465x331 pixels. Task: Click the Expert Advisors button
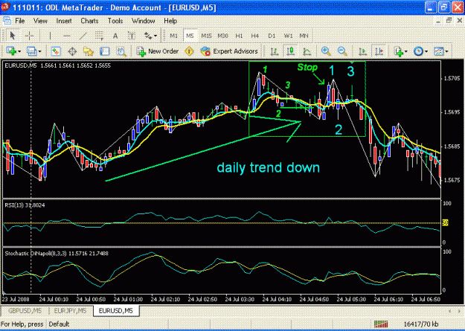tap(229, 51)
